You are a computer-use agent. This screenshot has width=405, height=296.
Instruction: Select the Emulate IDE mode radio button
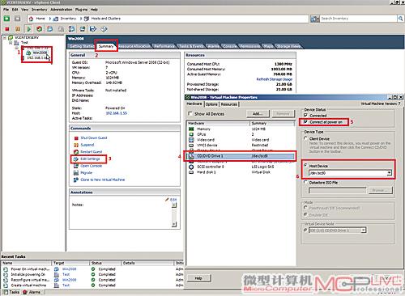coord(305,215)
